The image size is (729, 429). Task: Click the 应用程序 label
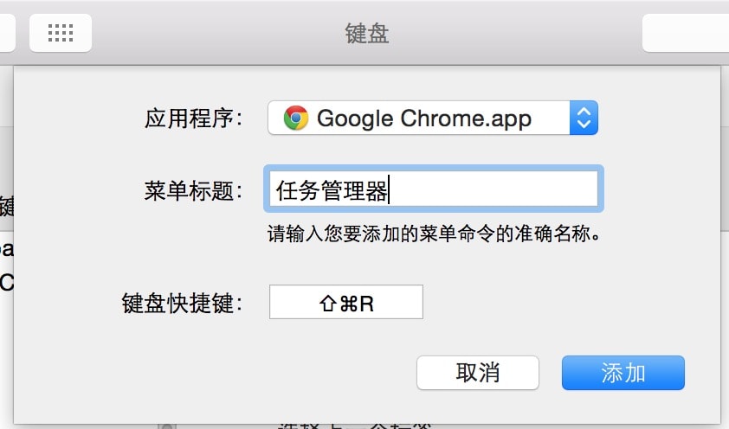[193, 118]
